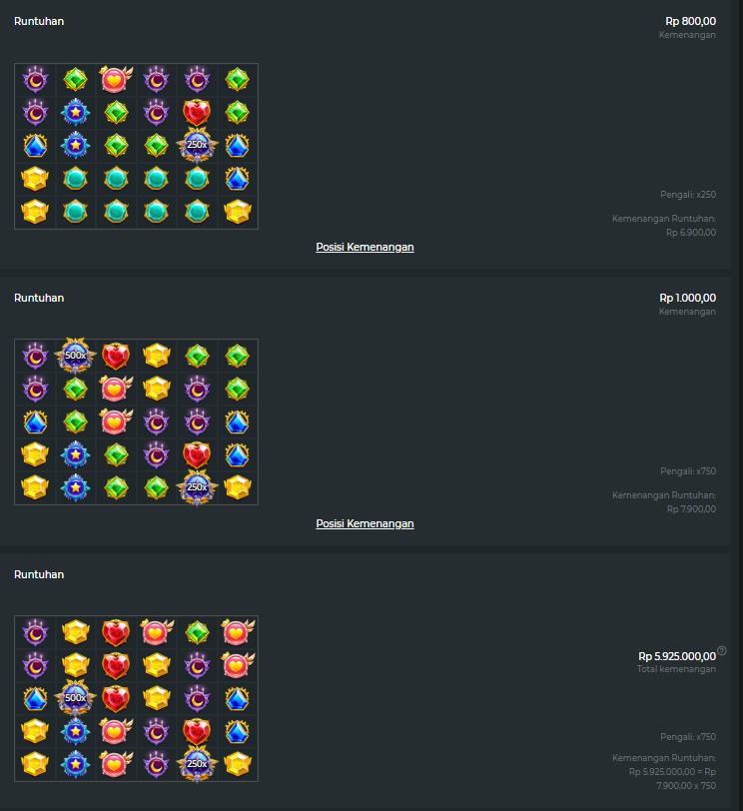Click the 250x multiplier orb in the third grid
The image size is (743, 811).
click(197, 763)
